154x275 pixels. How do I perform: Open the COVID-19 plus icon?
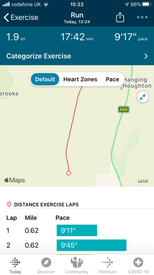[138, 263]
